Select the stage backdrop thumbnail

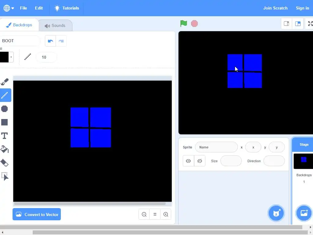(x=304, y=161)
